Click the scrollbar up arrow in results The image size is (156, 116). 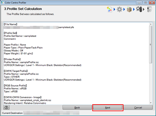click(x=151, y=24)
